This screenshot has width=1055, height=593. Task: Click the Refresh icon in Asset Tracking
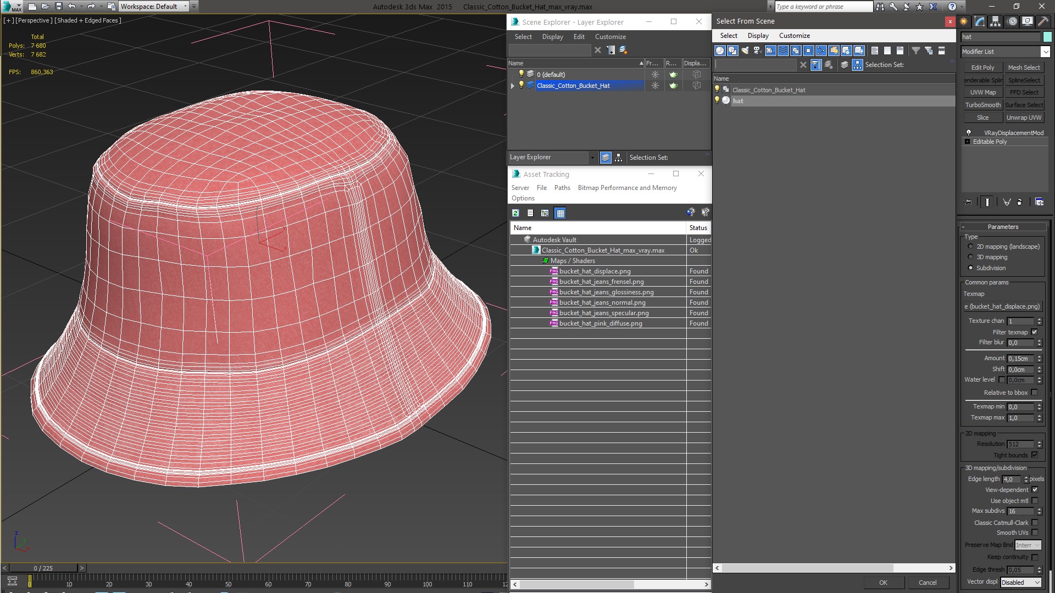point(515,213)
